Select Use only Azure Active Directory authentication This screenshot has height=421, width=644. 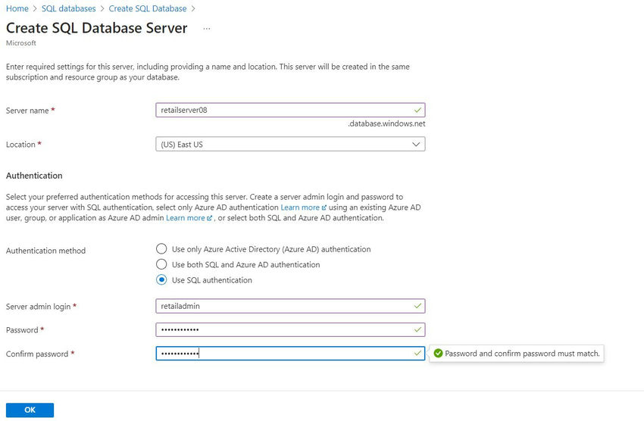[x=161, y=249]
